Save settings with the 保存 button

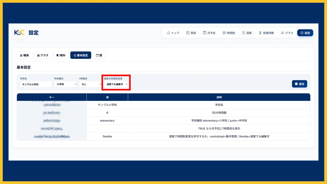(299, 84)
